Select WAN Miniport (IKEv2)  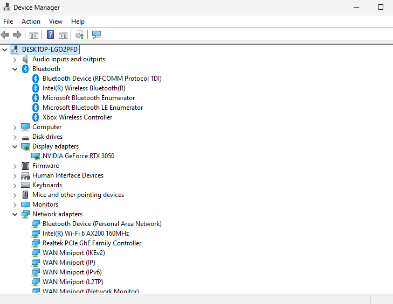coord(74,253)
